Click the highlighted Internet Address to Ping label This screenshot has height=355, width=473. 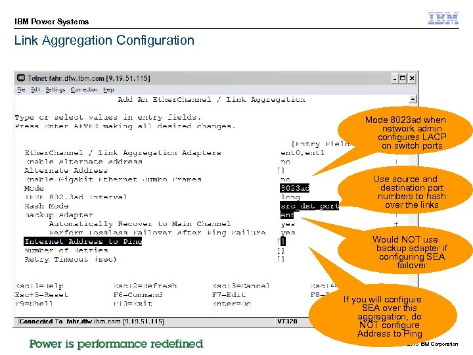[83, 241]
